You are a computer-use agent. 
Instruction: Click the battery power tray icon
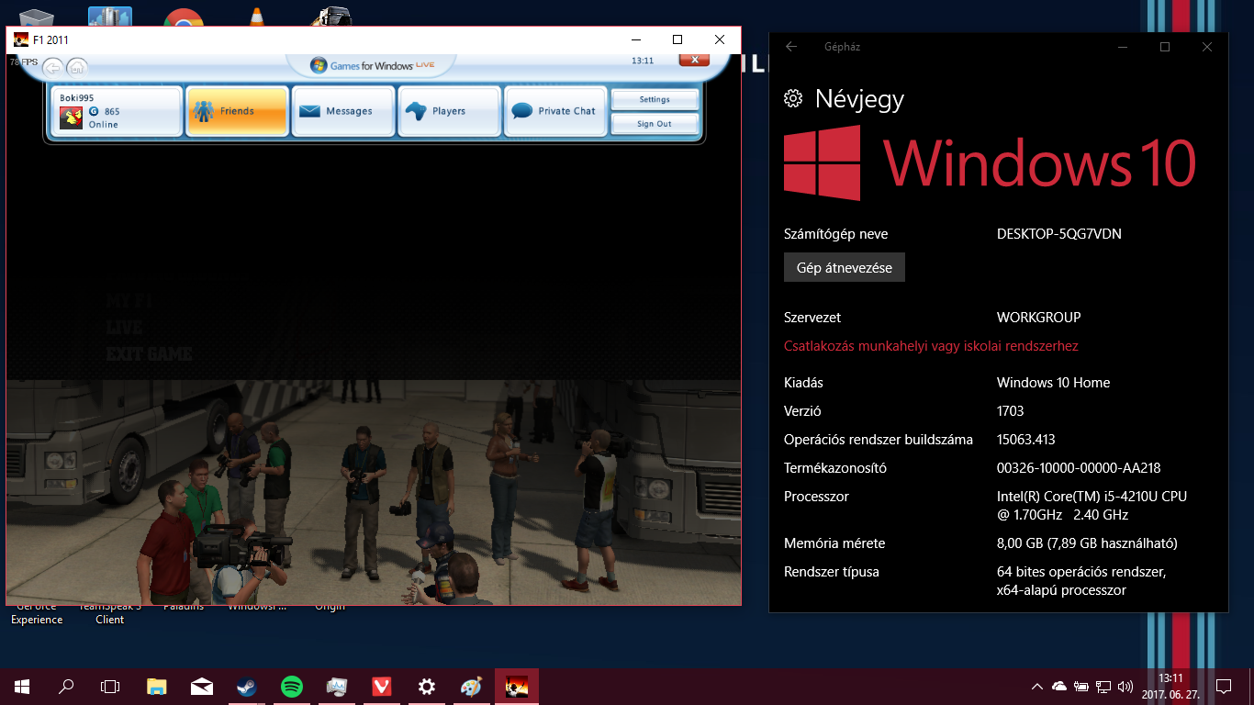(x=1081, y=686)
